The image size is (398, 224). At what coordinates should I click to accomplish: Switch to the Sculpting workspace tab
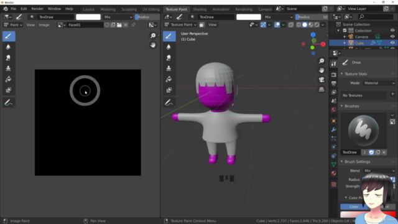pos(129,9)
